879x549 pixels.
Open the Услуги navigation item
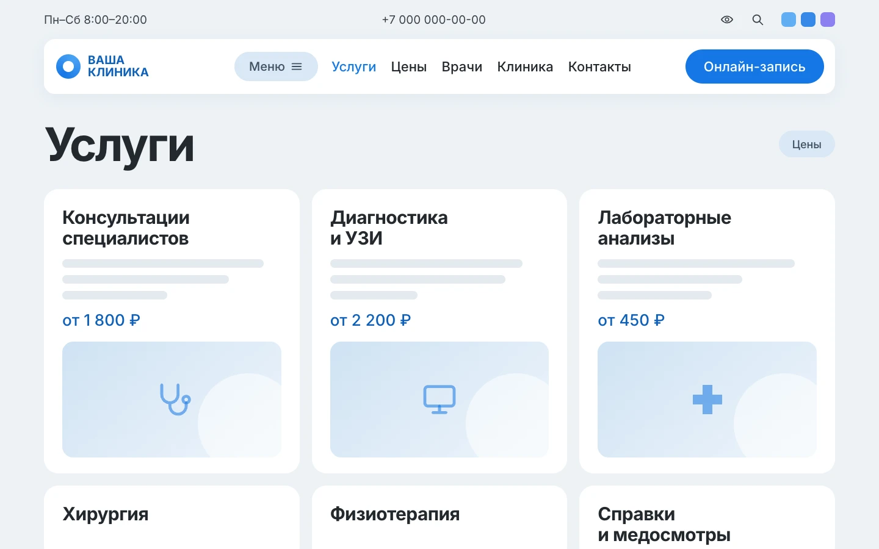tap(354, 66)
